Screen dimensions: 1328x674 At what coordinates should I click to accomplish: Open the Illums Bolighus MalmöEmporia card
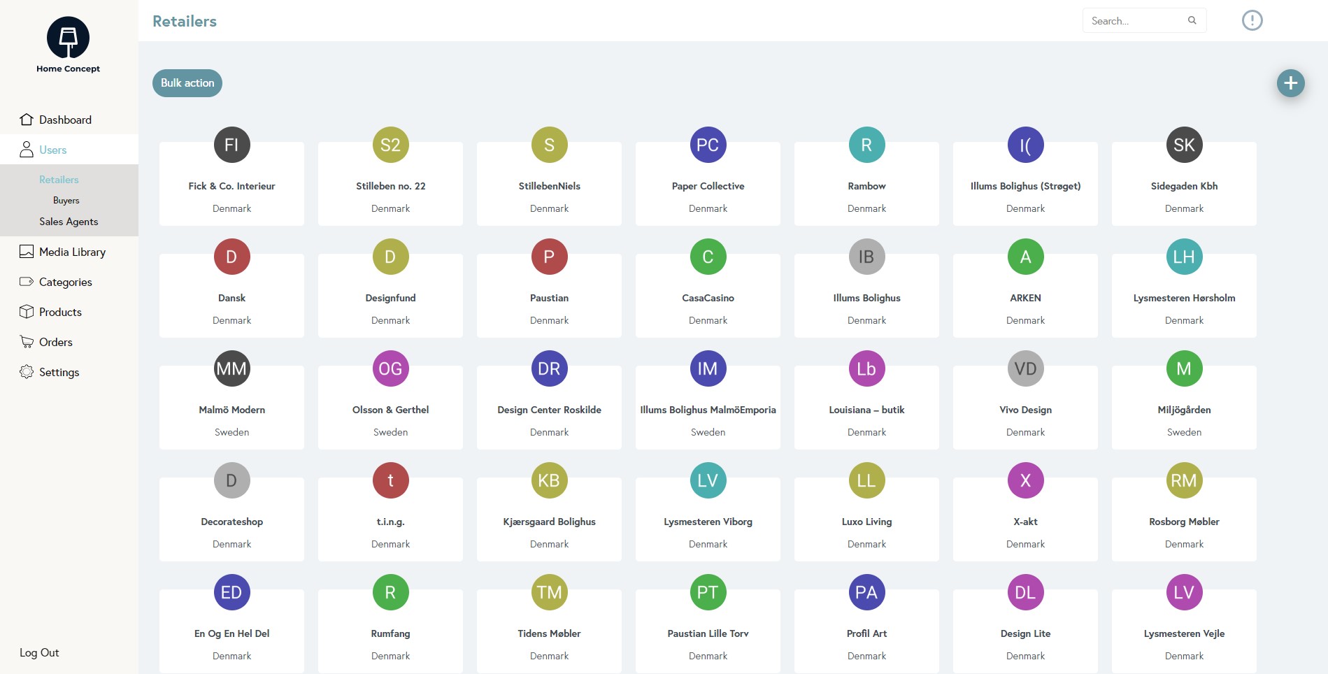click(708, 408)
